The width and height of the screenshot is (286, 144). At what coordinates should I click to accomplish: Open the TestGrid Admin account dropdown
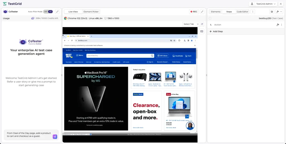pos(263,4)
